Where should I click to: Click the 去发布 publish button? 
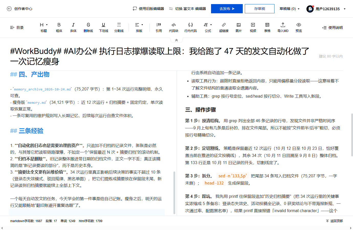[227, 9]
